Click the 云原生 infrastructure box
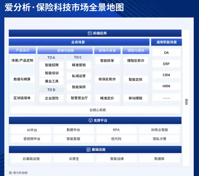Viewport: 199px width, 176px height. coord(74,159)
